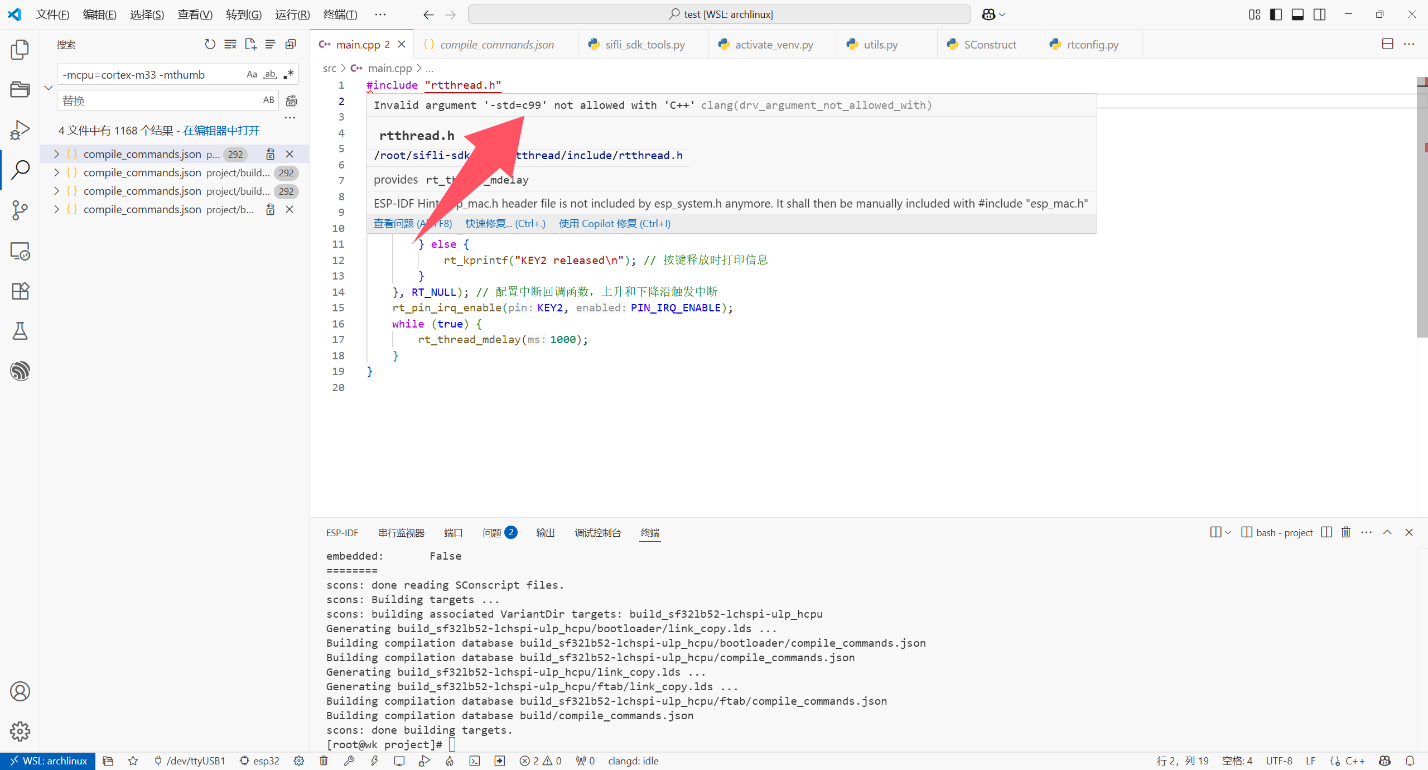The width and height of the screenshot is (1428, 770).
Task: Click the title bar command center search
Action: point(720,15)
